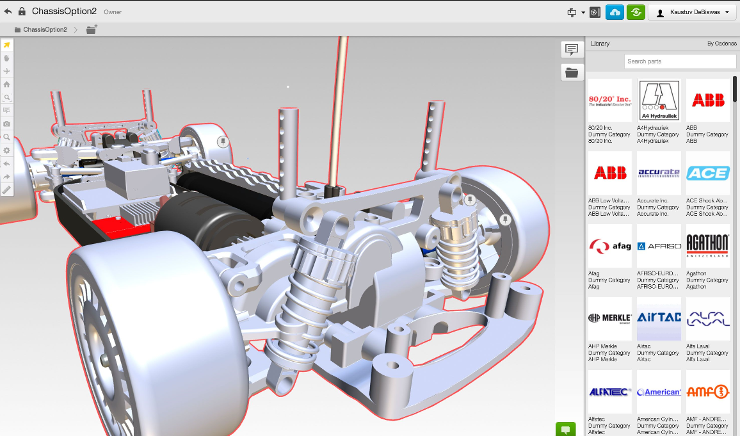This screenshot has width=740, height=436.
Task: Click the Library panel vertical scrollbar
Action: click(x=736, y=90)
